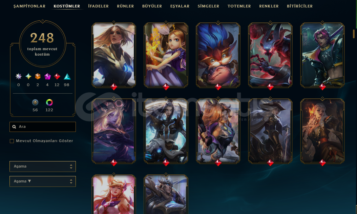
Task: Open the blue-haired yordle skin card
Action: tap(218, 55)
